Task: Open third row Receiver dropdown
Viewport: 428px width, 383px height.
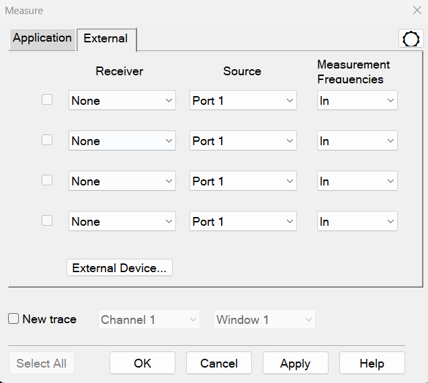Action: 122,181
